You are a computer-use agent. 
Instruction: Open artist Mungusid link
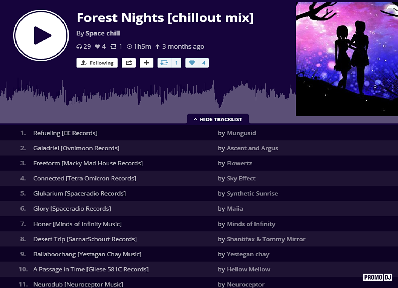coord(241,133)
